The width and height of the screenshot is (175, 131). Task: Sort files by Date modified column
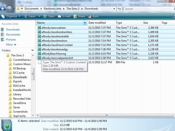pyautogui.click(x=101, y=23)
